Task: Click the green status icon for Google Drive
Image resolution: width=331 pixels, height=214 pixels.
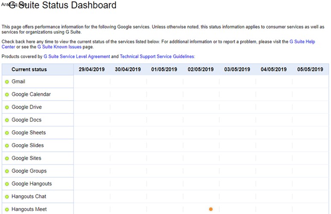Action: pyautogui.click(x=7, y=107)
